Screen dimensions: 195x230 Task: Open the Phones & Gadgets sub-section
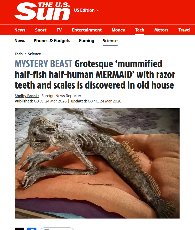[x=52, y=41]
